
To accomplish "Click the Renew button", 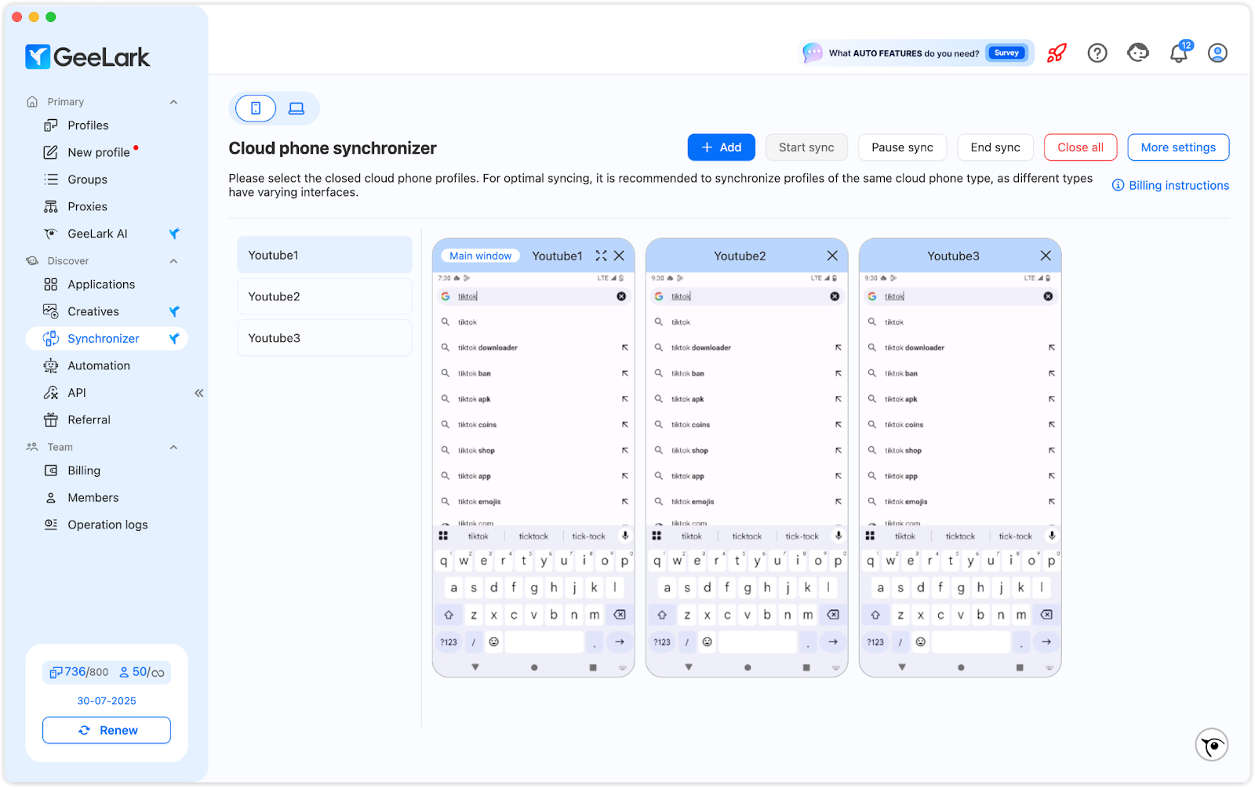I will coord(107,730).
